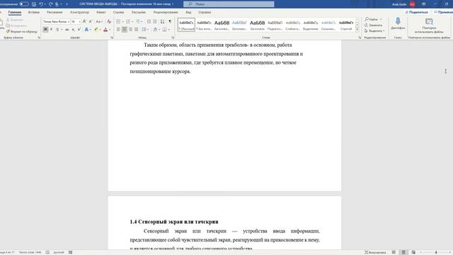This screenshot has width=453, height=255.
Task: Apply yellow text highlight color
Action: pos(96,30)
